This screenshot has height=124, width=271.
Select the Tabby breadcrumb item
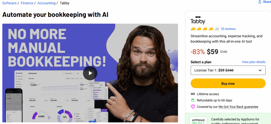point(65,3)
